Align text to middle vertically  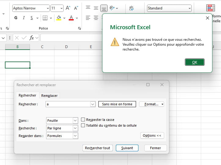(96, 8)
